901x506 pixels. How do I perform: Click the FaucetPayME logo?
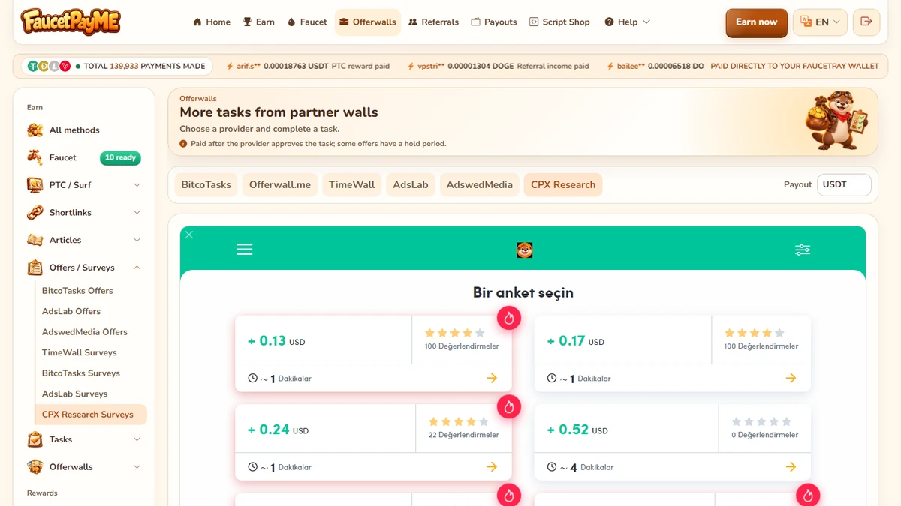[71, 22]
